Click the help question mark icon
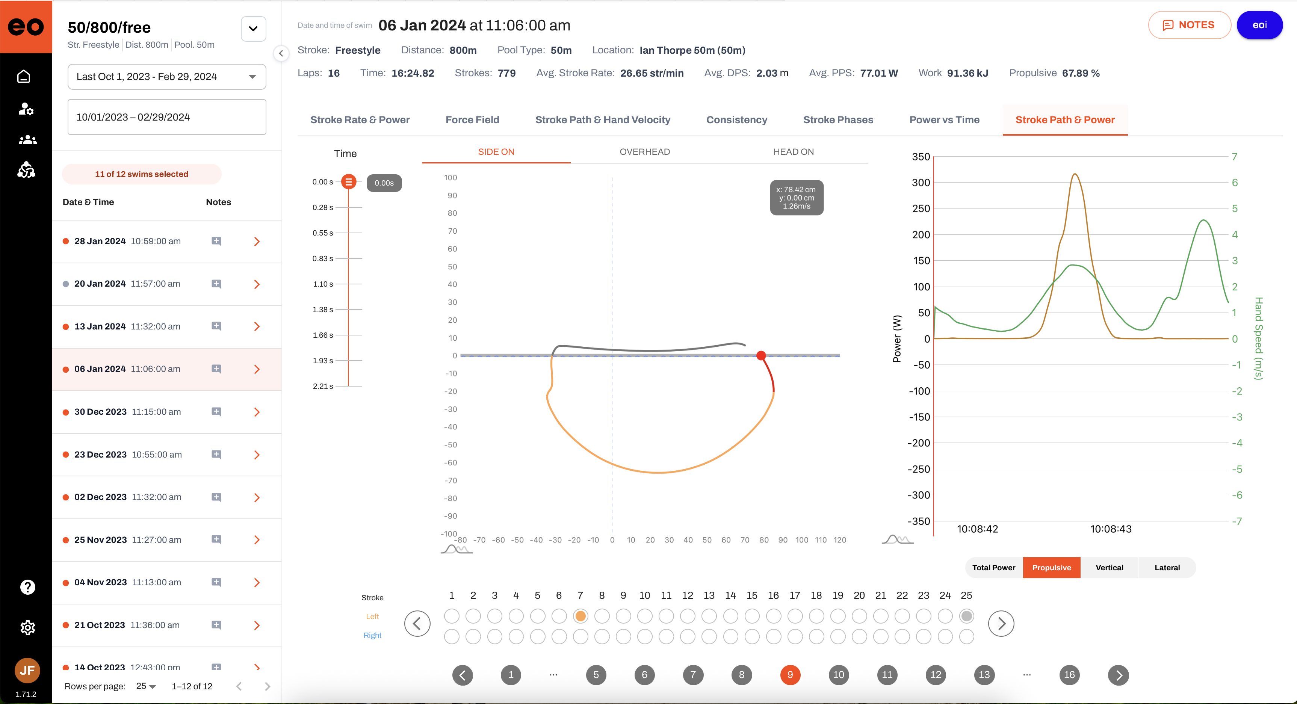 click(x=27, y=587)
